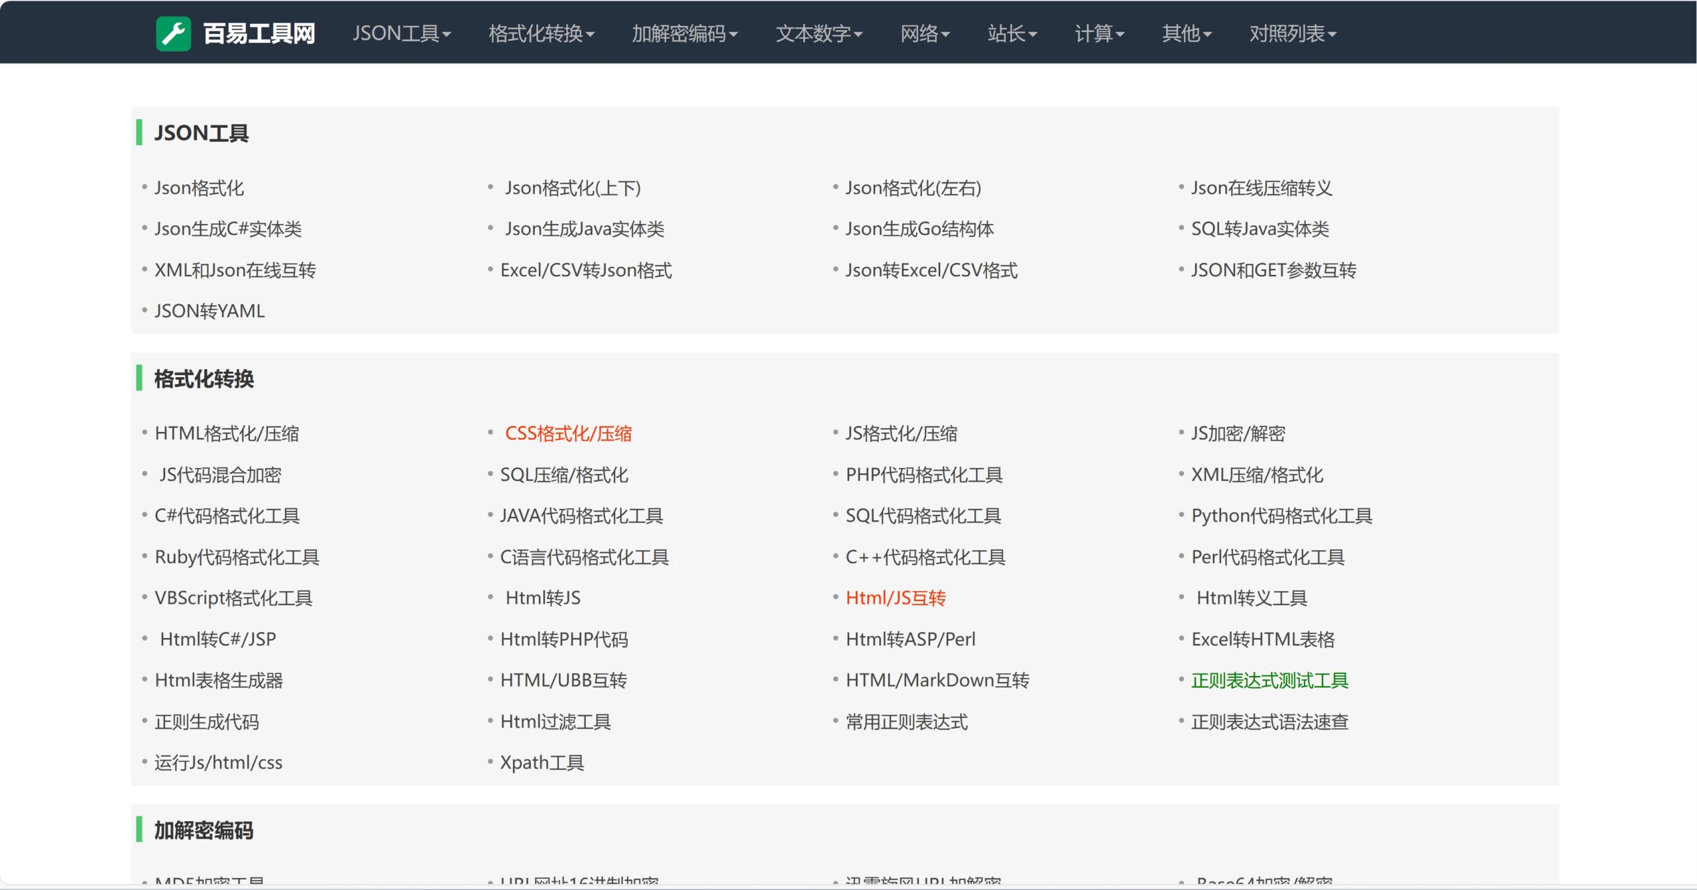1697x890 pixels.
Task: Open 正则表达式语法速查 link
Action: click(1269, 722)
